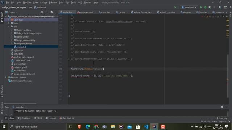Expand the liskv_substitution_principle folder

tap(12, 33)
